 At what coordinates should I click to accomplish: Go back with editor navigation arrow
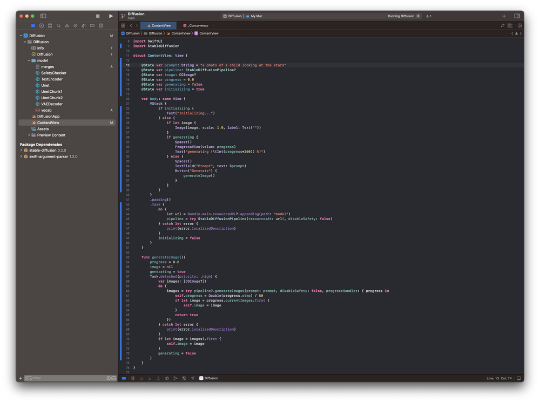click(131, 25)
